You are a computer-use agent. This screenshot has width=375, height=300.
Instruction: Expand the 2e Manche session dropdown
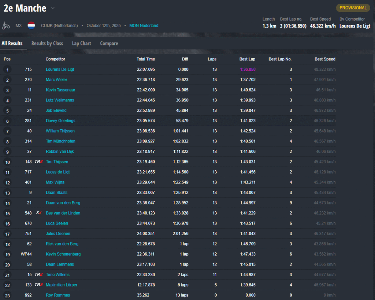tap(53, 8)
